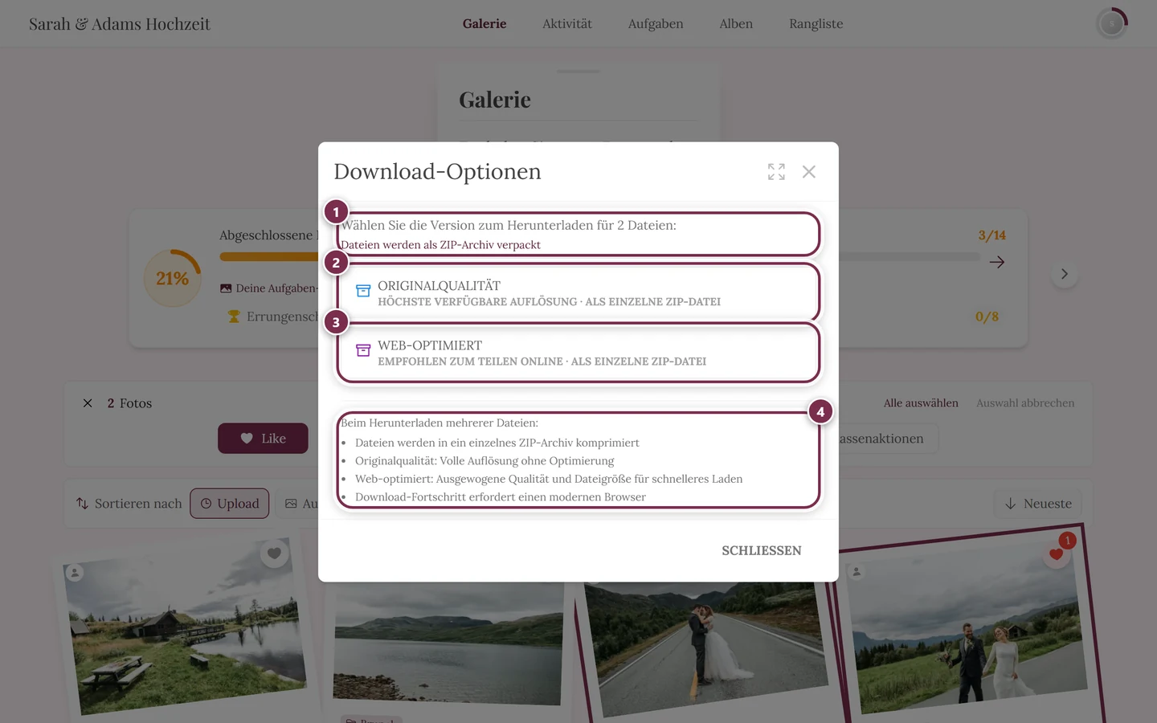Close the Download-Optionen dialog
The image size is (1157, 723).
coord(809,172)
